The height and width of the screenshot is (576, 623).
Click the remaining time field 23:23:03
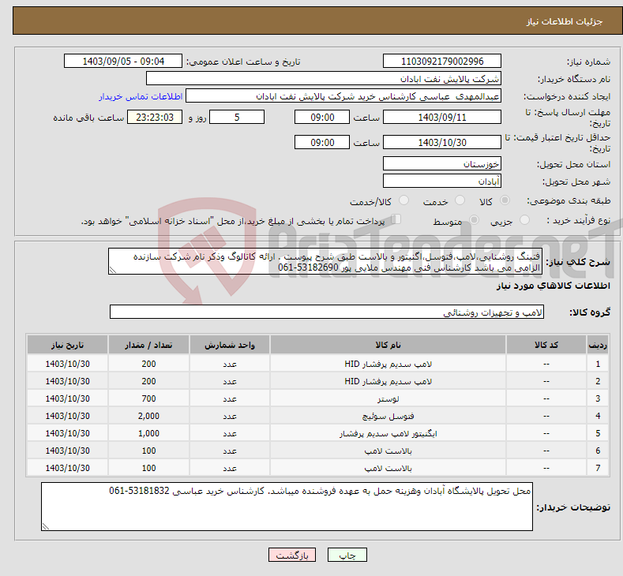[155, 117]
